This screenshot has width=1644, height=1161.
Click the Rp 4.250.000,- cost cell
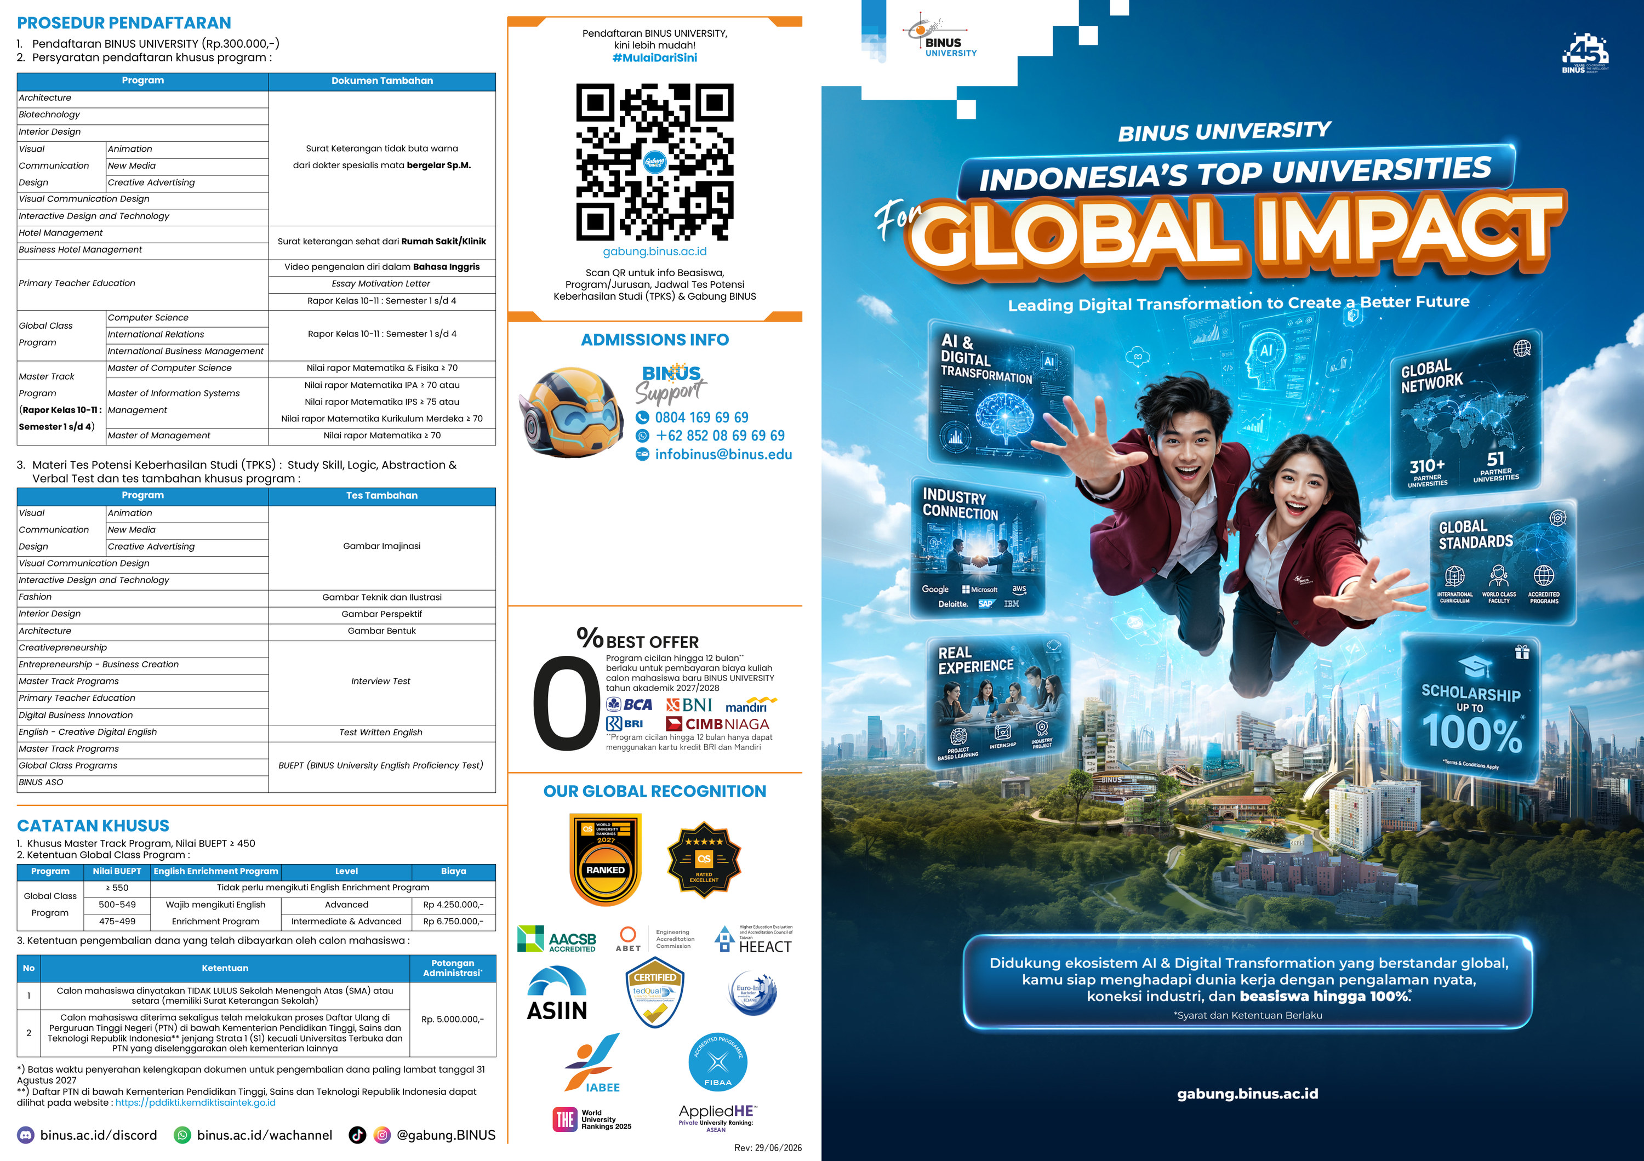[x=453, y=906]
